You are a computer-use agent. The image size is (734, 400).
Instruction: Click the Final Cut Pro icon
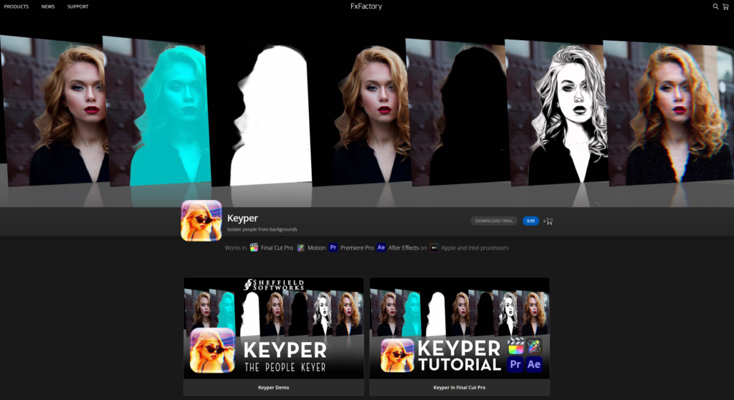(x=254, y=248)
